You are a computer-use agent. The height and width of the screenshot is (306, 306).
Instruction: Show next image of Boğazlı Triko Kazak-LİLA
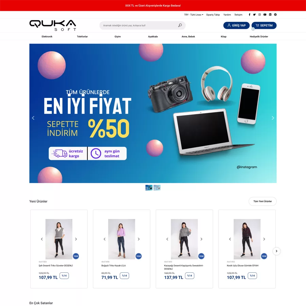[x=139, y=239]
